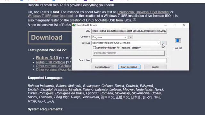This screenshot has height=115, width=205.
Task: Open Other versions (GitHub) link
Action: 53,66
